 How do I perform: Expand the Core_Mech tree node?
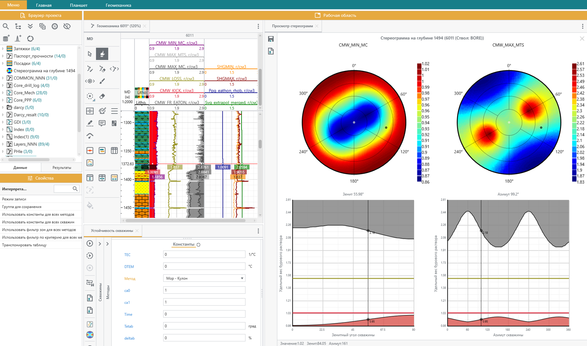point(3,93)
